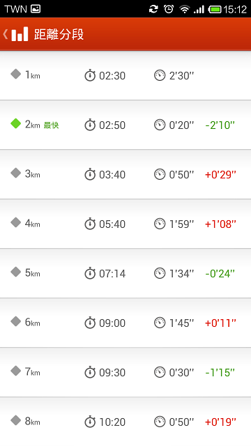Open the 距離分段 header title

click(x=59, y=34)
